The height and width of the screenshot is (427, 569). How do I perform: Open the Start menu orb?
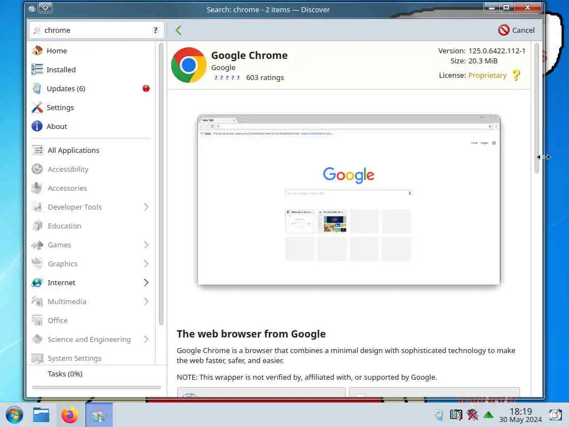click(x=14, y=415)
